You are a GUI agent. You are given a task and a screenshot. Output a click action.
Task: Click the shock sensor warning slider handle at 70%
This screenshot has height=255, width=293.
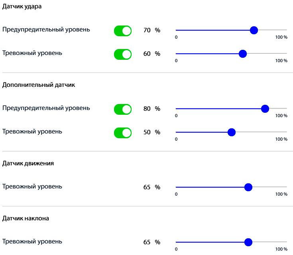pos(254,30)
